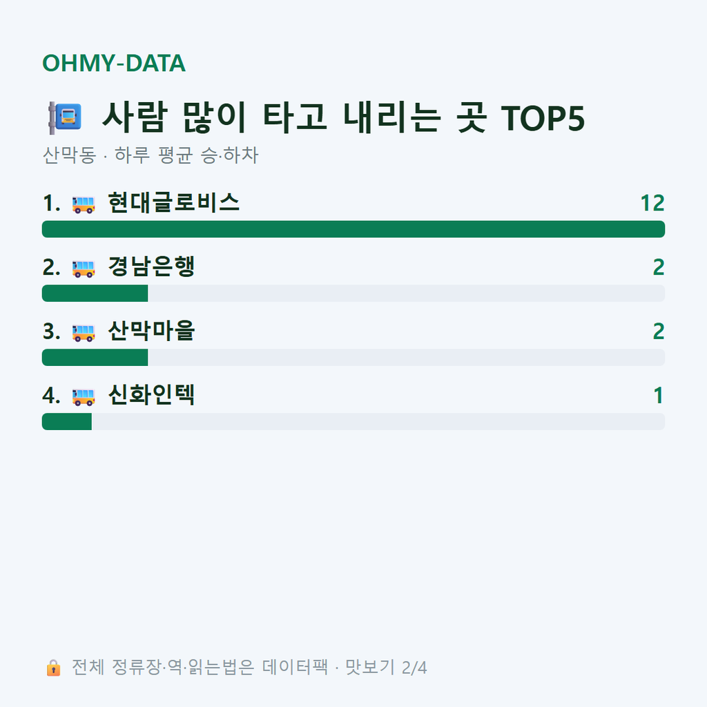
Task: Click the bus stop sign icon in title
Action: pyautogui.click(x=65, y=117)
